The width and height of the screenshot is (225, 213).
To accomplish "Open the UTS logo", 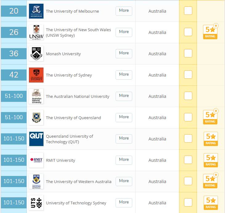I will tap(36, 203).
